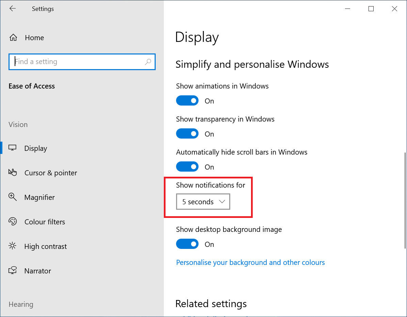Viewport: 407px width, 317px height.
Task: Navigate to the Hearing section
Action: point(21,304)
